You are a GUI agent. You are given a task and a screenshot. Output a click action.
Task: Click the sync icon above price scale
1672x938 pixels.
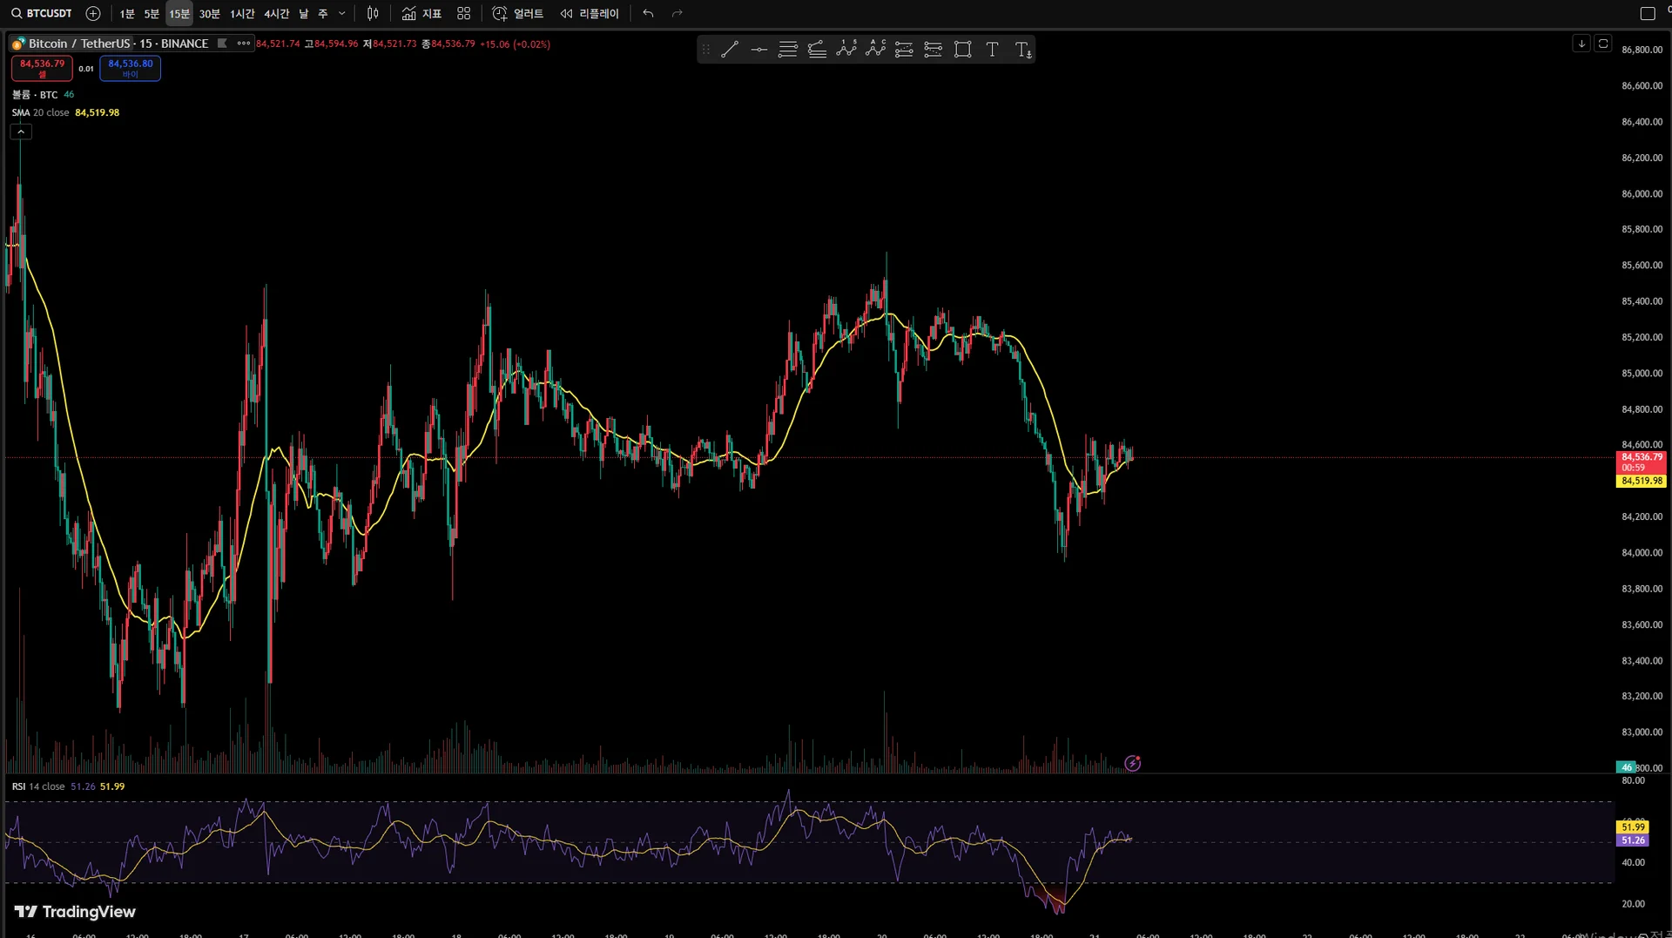point(1603,44)
